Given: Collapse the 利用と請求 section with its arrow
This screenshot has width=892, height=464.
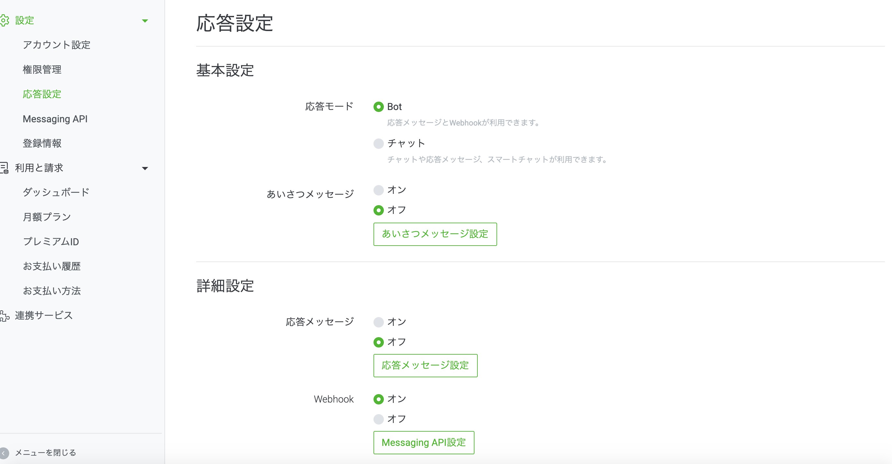Looking at the screenshot, I should click(145, 168).
